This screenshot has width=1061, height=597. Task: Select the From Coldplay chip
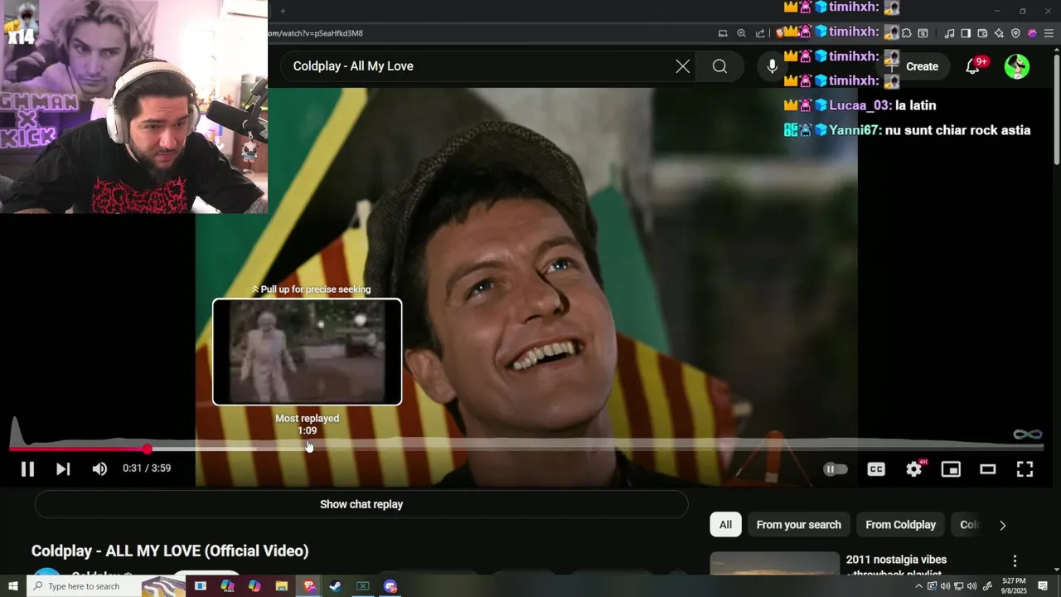(900, 525)
